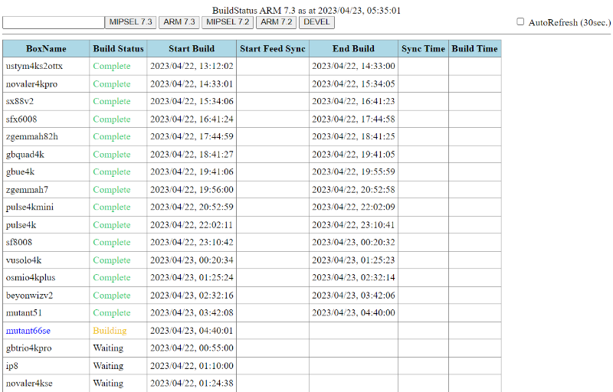Click end time 2023/04/23, 00:20:32
The height and width of the screenshot is (392, 613).
pyautogui.click(x=353, y=242)
